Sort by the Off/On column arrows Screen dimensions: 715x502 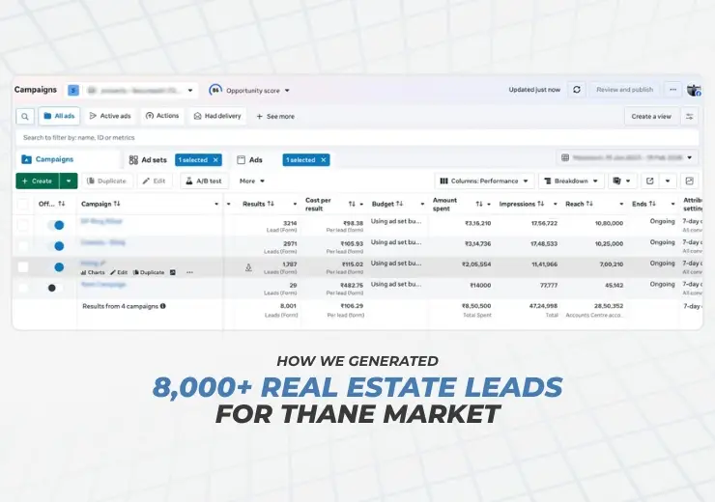click(x=62, y=204)
